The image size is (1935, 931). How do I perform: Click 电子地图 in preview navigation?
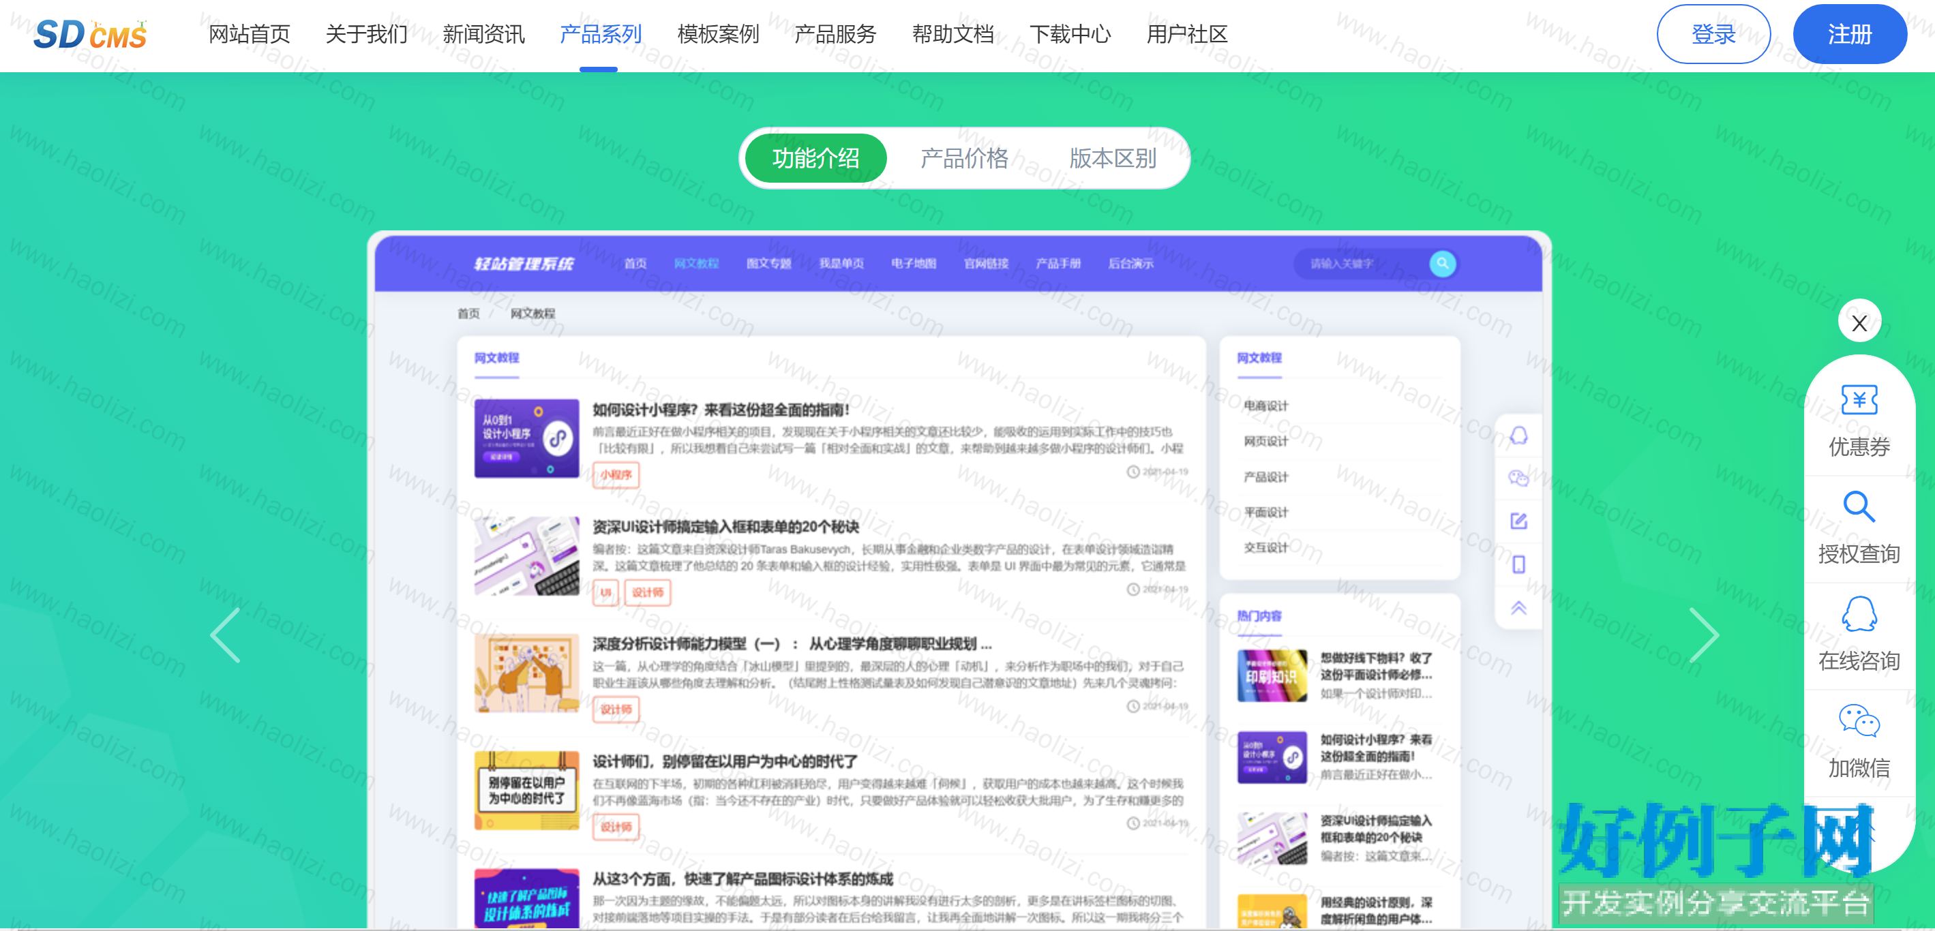click(914, 264)
